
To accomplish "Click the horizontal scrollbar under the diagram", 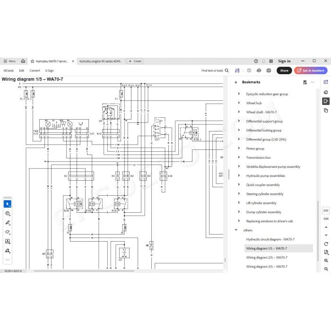I will point(84,271).
